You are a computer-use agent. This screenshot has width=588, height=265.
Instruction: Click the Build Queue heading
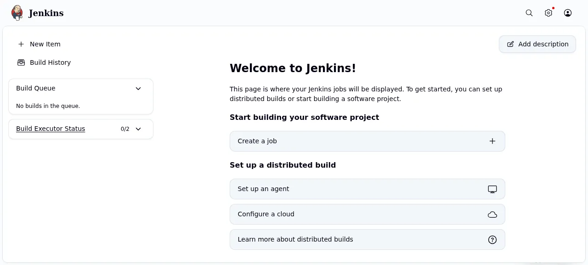pyautogui.click(x=36, y=88)
